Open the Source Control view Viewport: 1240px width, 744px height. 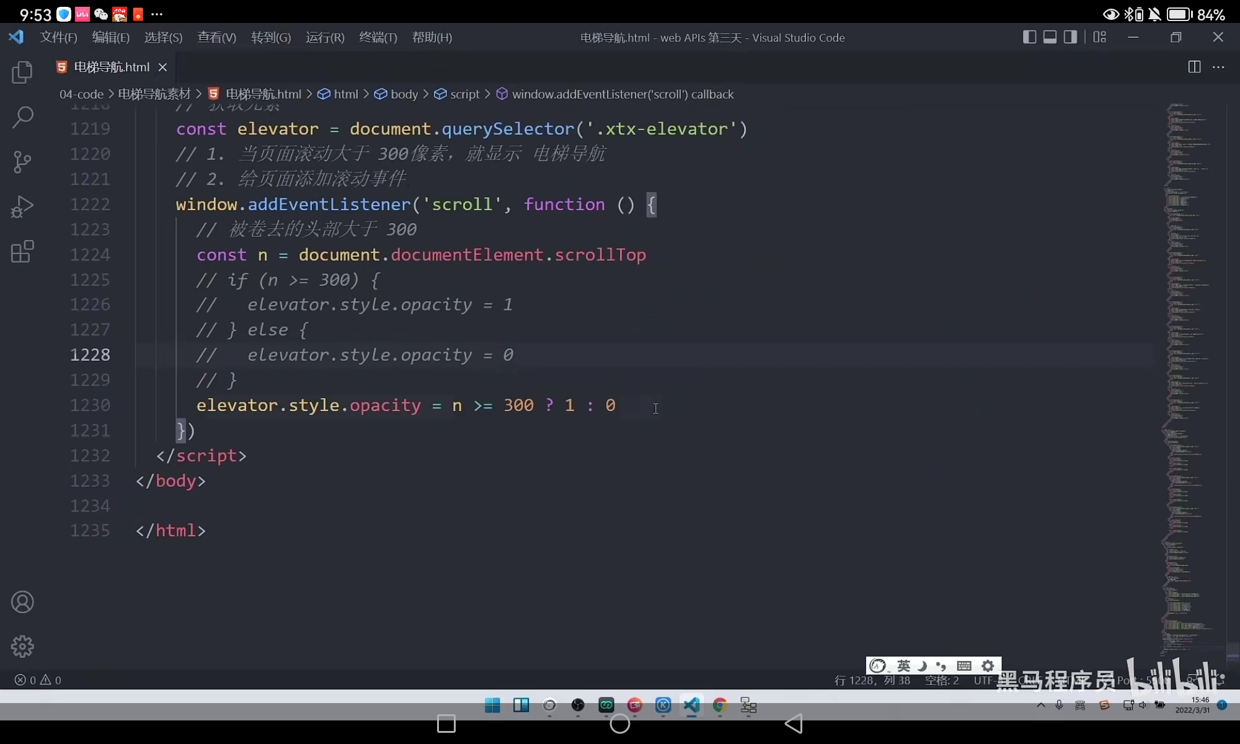22,161
